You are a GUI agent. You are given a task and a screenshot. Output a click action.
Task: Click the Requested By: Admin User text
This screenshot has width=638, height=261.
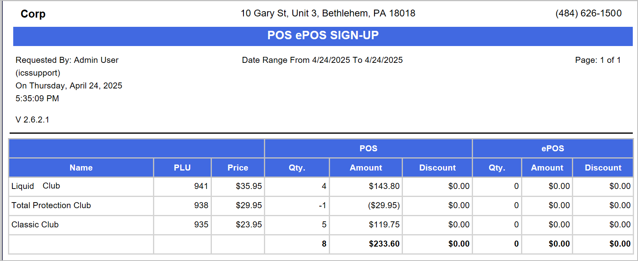pos(67,60)
